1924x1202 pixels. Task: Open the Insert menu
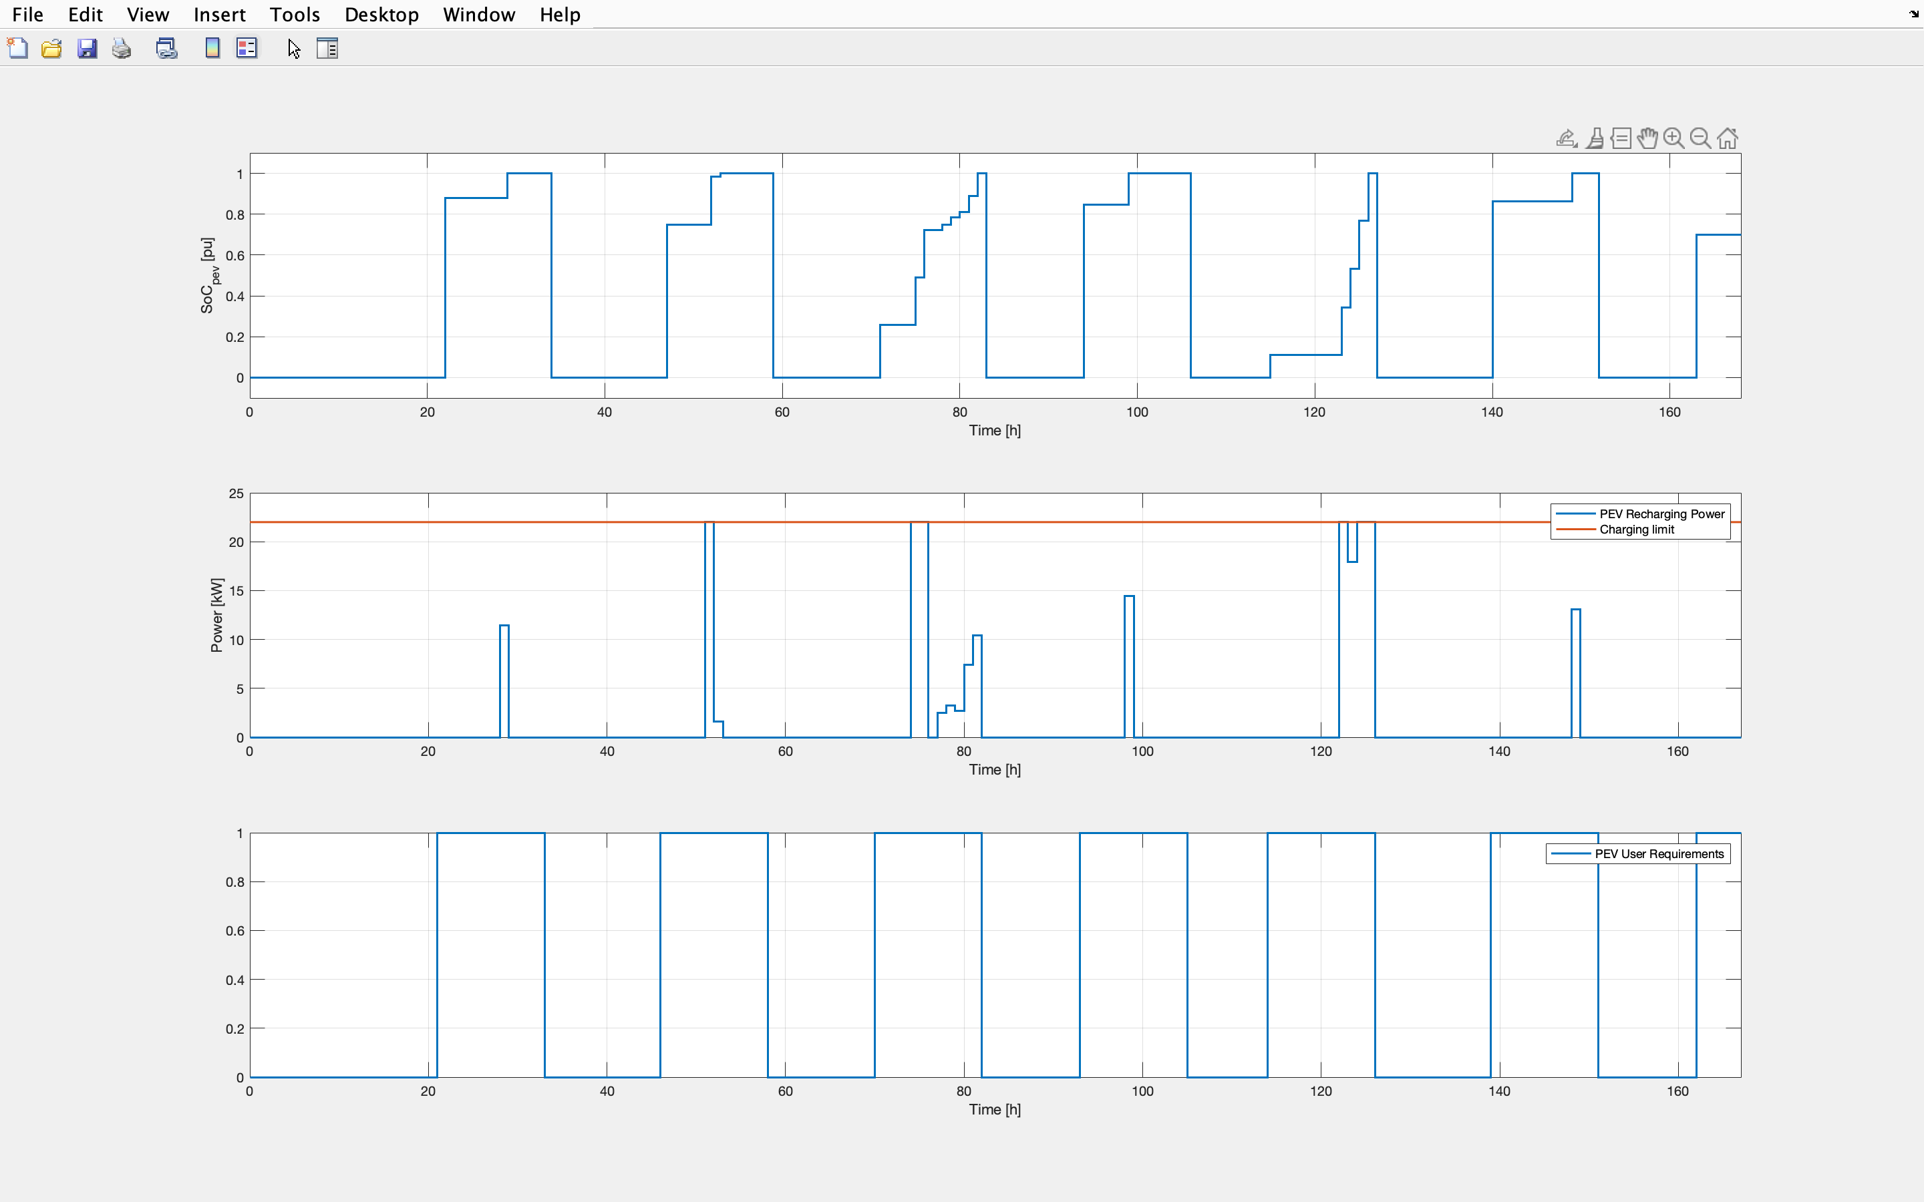click(219, 14)
